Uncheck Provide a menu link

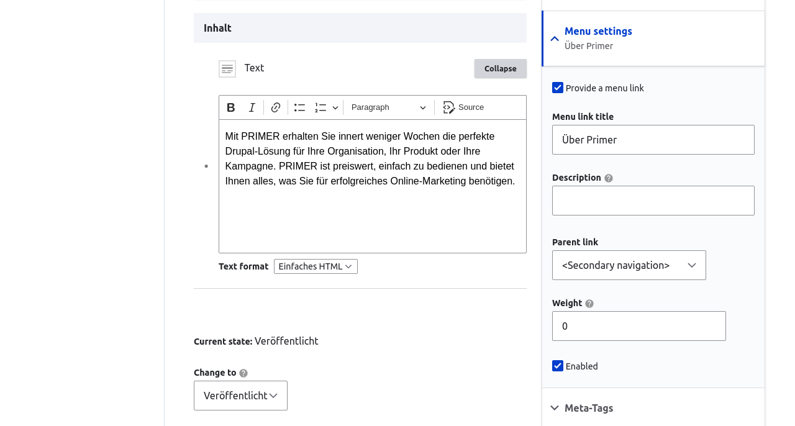[558, 88]
